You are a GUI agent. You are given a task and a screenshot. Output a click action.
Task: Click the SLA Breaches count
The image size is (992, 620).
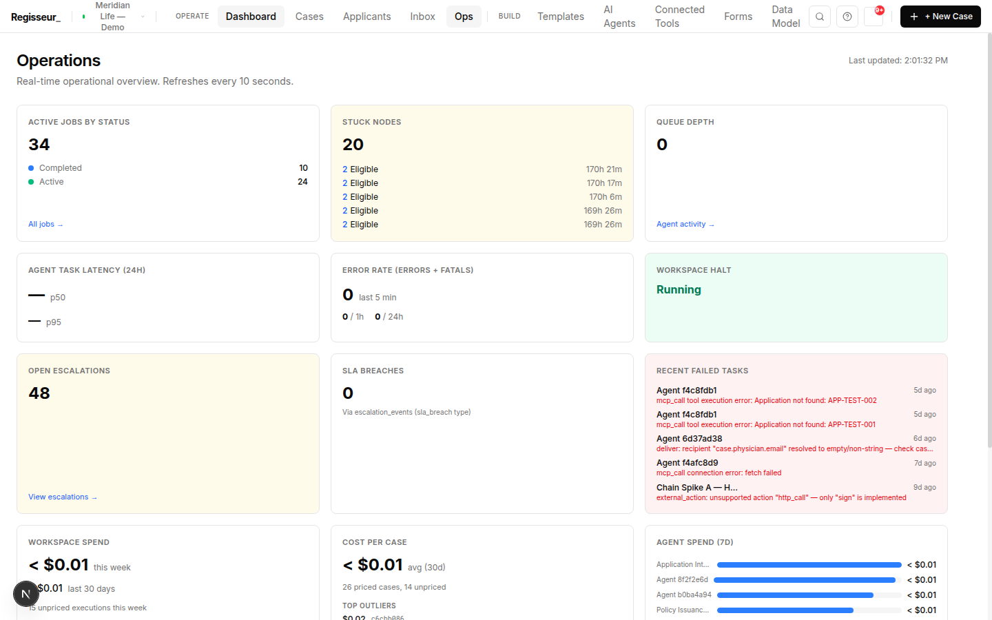click(x=348, y=393)
